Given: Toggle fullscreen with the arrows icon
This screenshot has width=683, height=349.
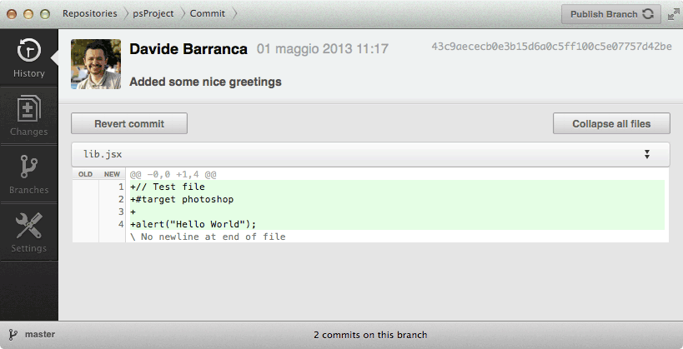Looking at the screenshot, I should (x=674, y=14).
